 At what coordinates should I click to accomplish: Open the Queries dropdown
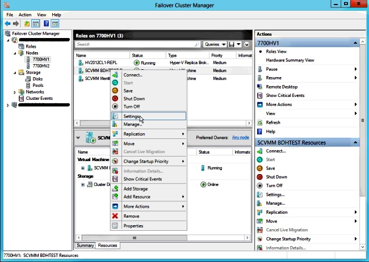coord(215,44)
